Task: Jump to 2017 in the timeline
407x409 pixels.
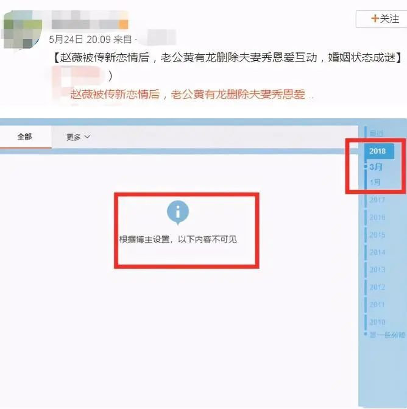Action: click(377, 200)
